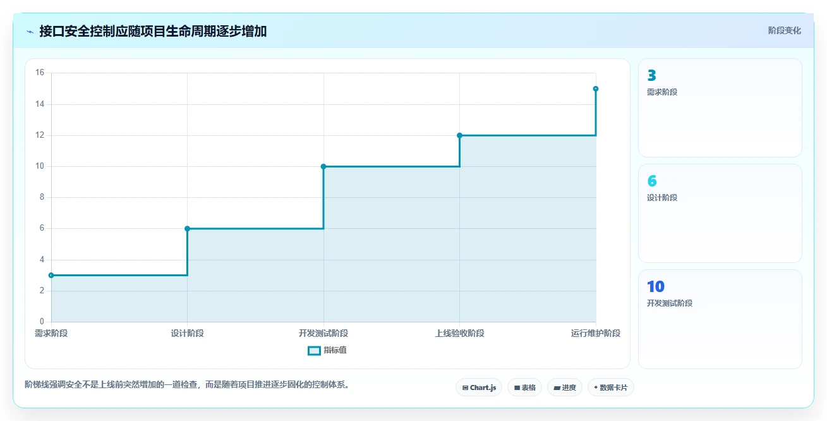Select the 进度 tag pill

[x=565, y=387]
